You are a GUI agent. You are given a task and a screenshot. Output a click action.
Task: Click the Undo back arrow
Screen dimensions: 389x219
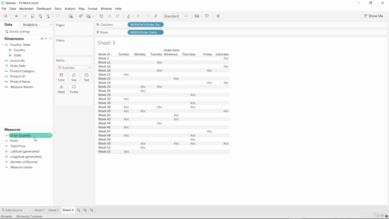point(16,16)
